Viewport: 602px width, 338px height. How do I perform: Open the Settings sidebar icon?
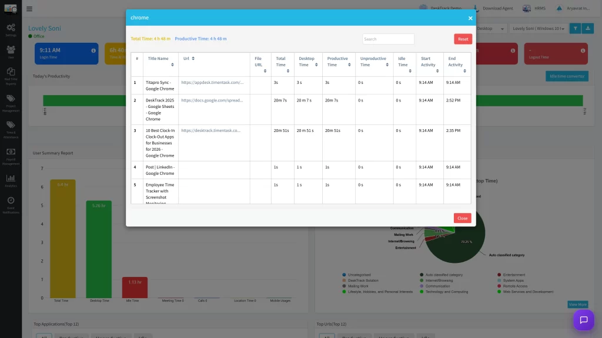point(11,30)
